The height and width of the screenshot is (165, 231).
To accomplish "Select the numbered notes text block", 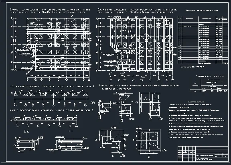I will 196,120.
